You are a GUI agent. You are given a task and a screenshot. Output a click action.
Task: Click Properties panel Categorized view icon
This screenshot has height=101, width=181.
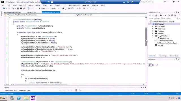pyautogui.click(x=150, y=65)
